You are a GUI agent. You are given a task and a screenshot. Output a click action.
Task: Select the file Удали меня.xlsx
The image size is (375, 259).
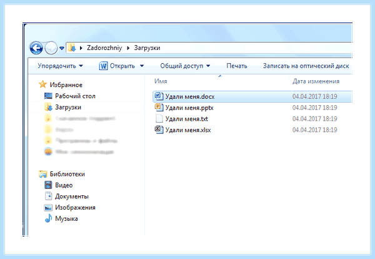click(188, 130)
